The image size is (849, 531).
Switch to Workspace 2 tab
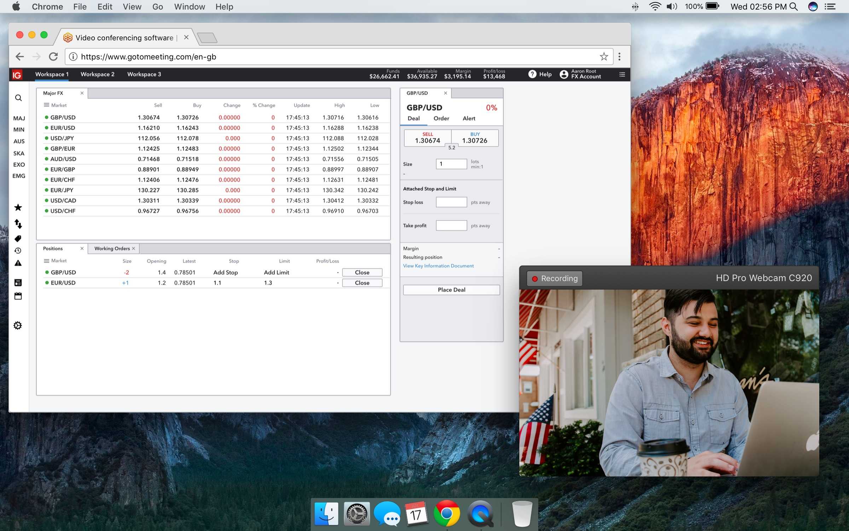tap(97, 74)
